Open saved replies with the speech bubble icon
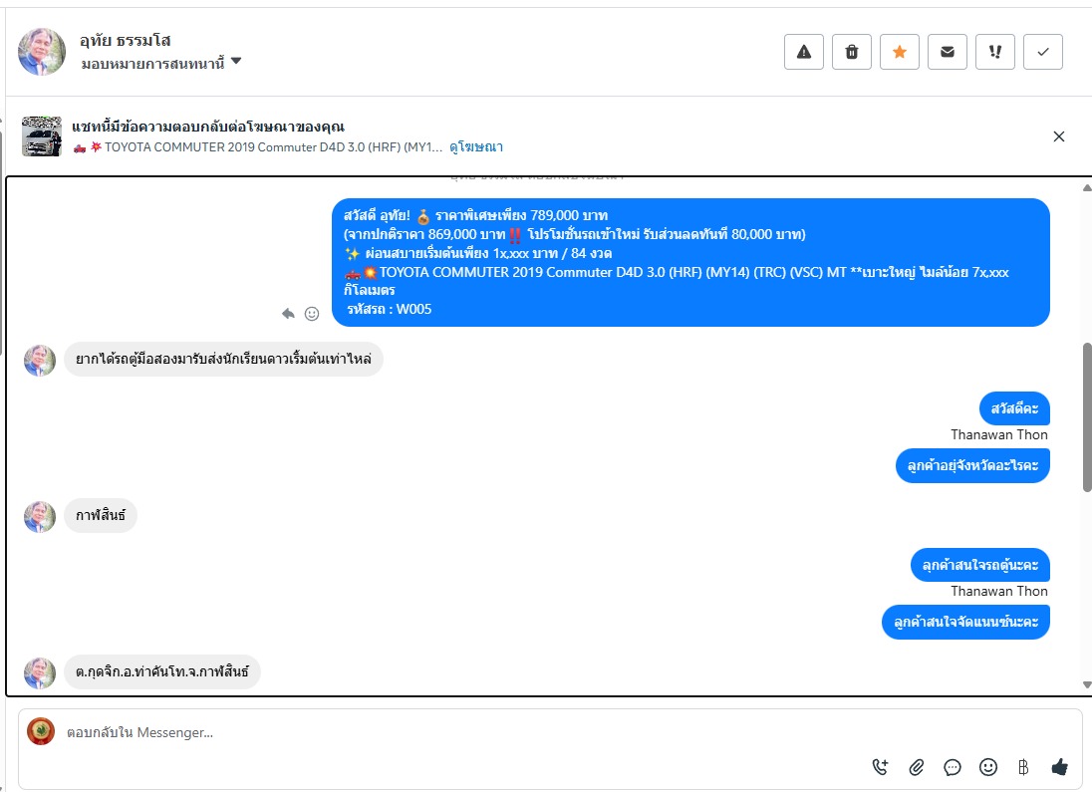This screenshot has height=792, width=1092. click(953, 767)
